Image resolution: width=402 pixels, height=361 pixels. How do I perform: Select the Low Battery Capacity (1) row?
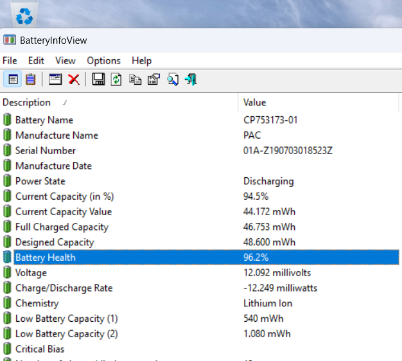click(201, 318)
